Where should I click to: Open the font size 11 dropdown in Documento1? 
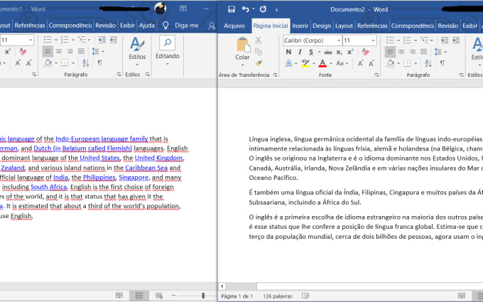tap(31, 40)
